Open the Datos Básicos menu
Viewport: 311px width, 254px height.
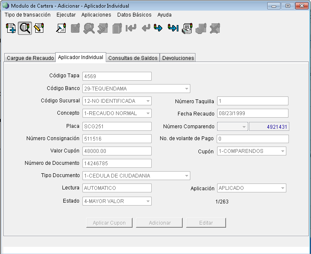click(x=134, y=14)
